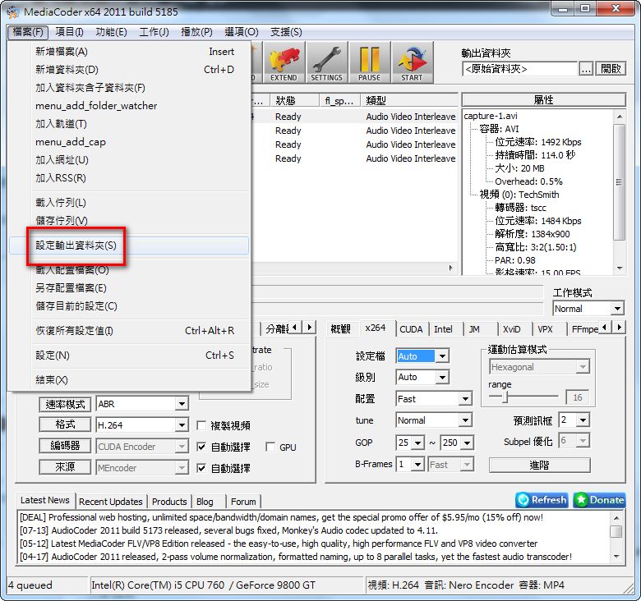Select 載入佇列(L) menu entry

[129, 203]
